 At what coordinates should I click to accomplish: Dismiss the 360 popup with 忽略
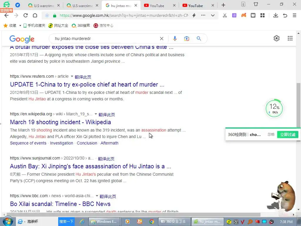click(x=271, y=134)
